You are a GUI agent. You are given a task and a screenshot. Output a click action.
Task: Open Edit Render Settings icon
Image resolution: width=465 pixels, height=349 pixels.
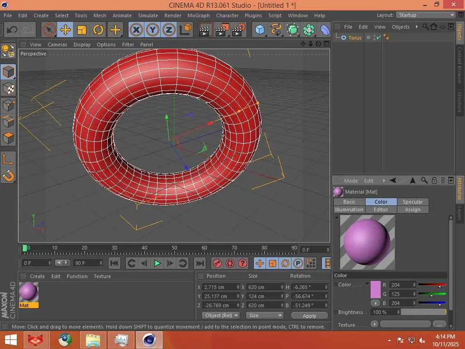point(238,30)
